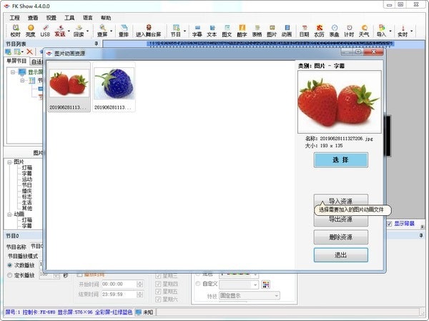Add a 酷字 cool-text area
429x321 pixels.
coord(242,31)
